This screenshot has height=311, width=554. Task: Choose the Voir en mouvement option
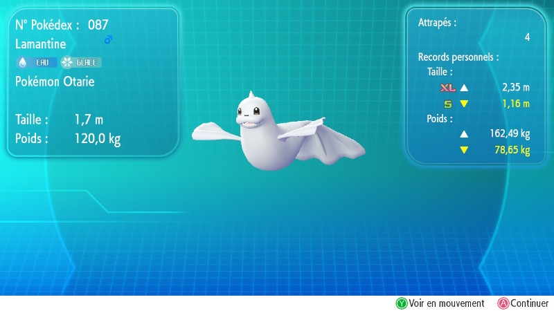click(x=440, y=303)
